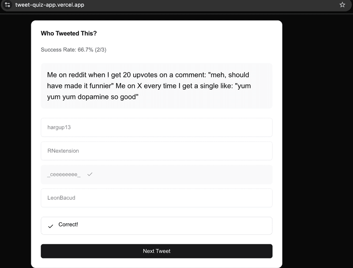353x268 pixels.
Task: Select hargup13 as the tweet author
Action: 156,127
